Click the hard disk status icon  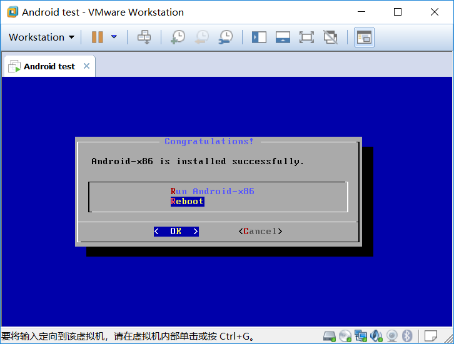point(330,337)
